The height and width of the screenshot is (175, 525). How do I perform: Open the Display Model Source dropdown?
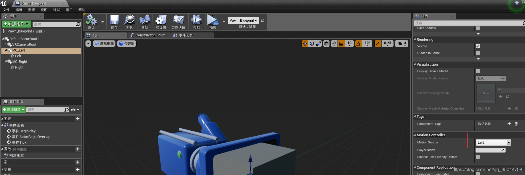click(x=491, y=78)
